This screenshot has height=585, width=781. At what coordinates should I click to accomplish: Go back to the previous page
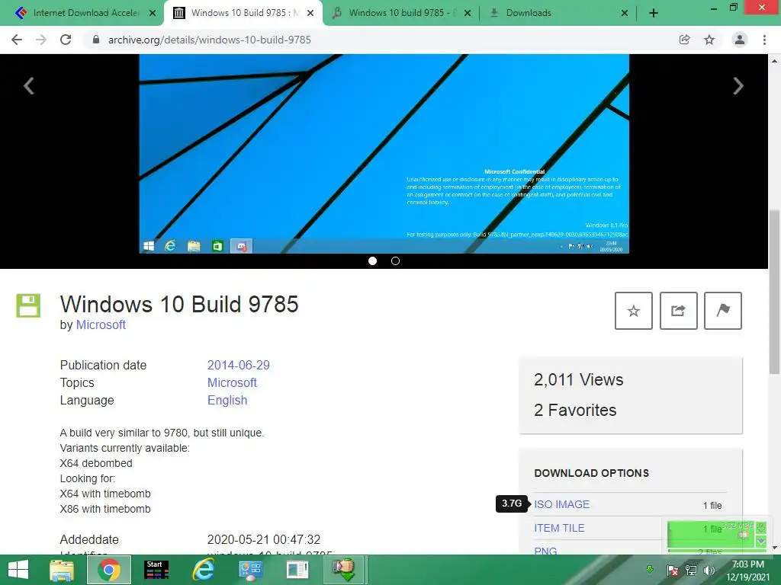click(x=17, y=40)
